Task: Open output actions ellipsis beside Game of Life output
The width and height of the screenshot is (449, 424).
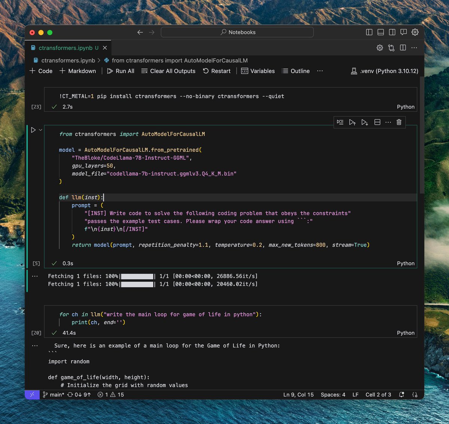Action: point(35,346)
